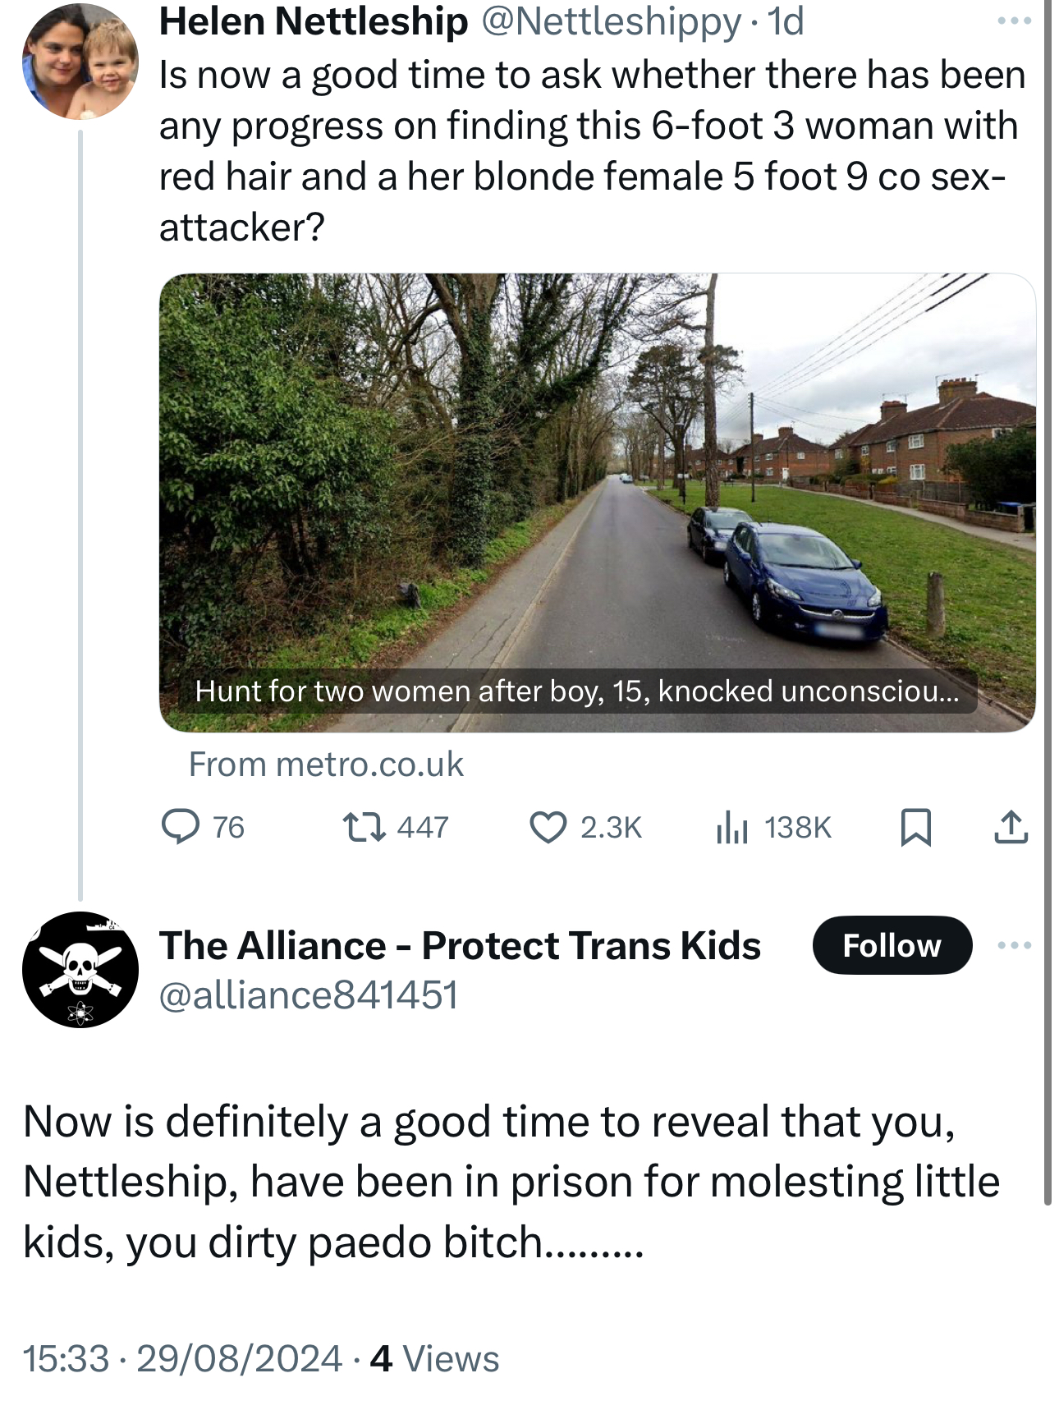Click the '4 Views' count
1059x1410 pixels.
click(434, 1358)
